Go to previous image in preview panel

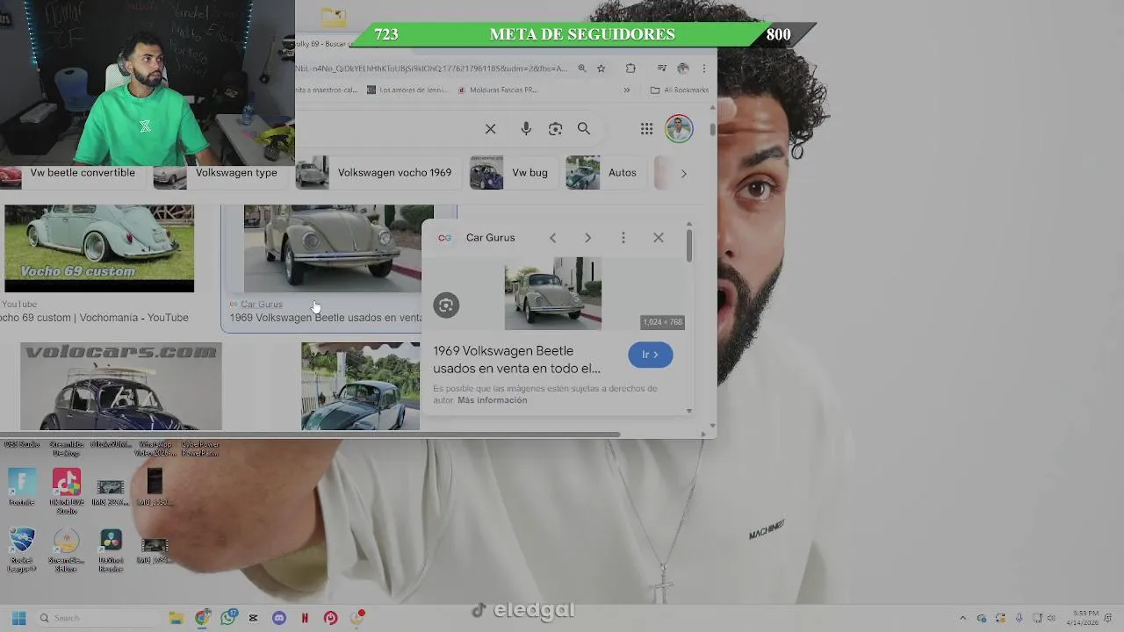point(552,238)
